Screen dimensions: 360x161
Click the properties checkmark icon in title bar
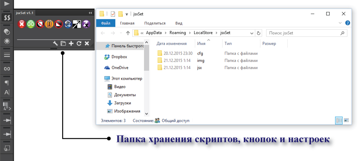pyautogui.click(x=113, y=14)
